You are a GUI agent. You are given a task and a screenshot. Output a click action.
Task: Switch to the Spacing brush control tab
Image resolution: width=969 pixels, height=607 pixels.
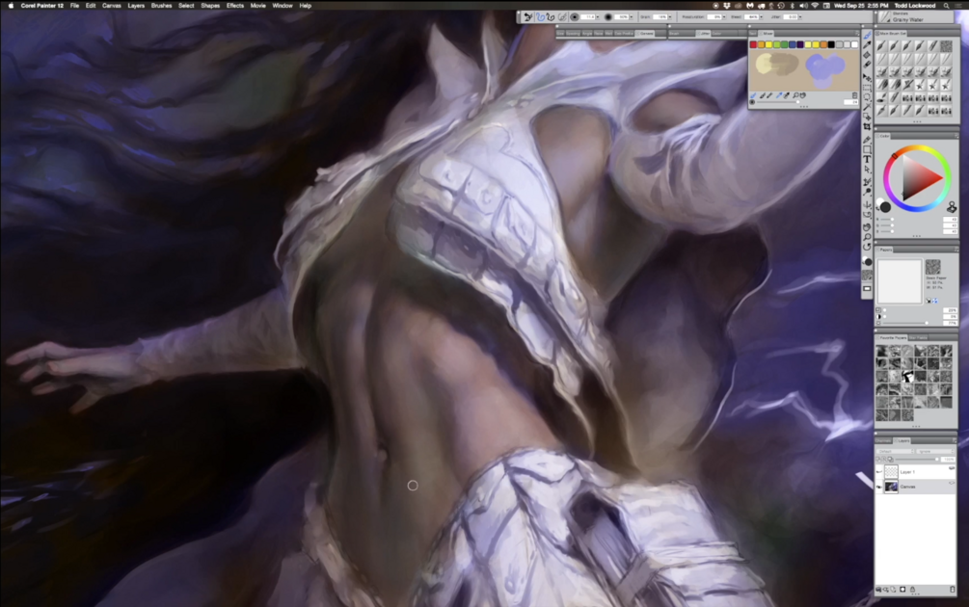[573, 34]
